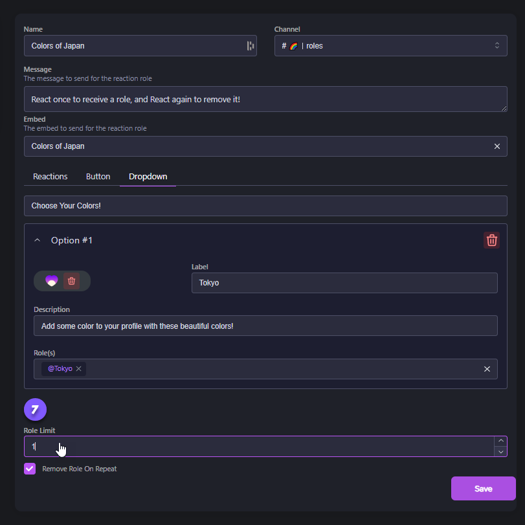Click the purple step 7 badge
Screen dimensions: 525x525
click(x=35, y=410)
